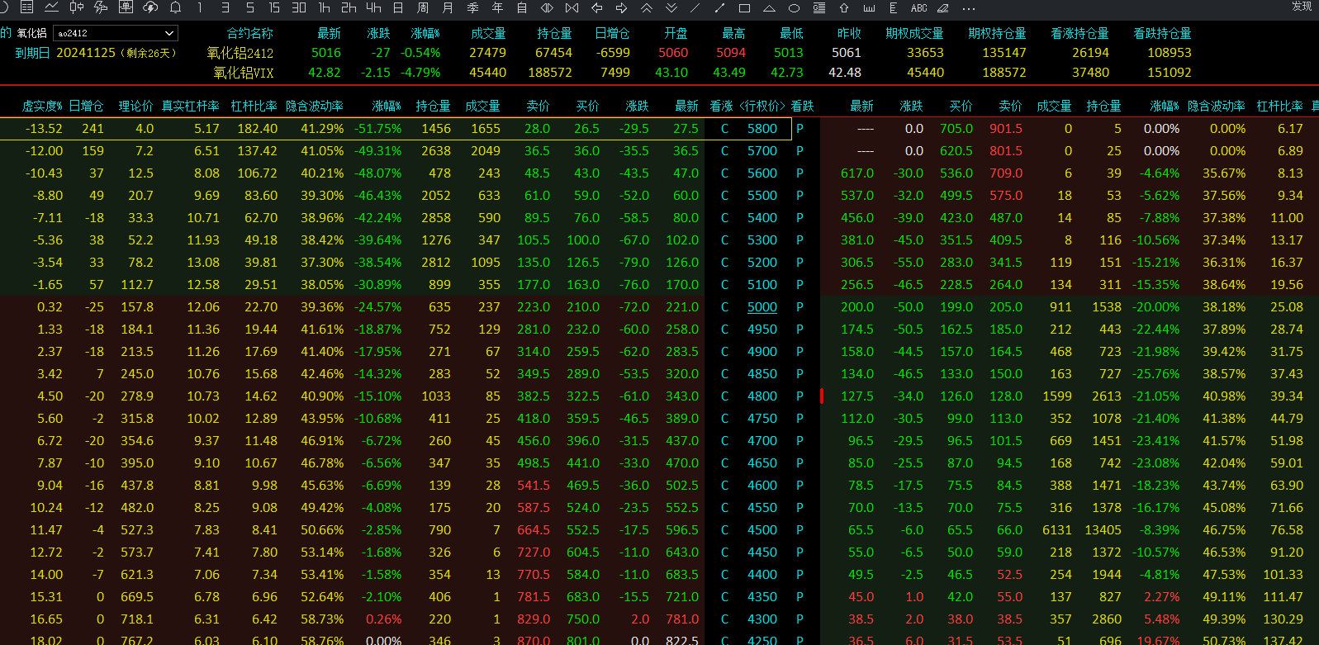Click put open interest 13405
Screen dimensions: 1319x645
[1103, 530]
